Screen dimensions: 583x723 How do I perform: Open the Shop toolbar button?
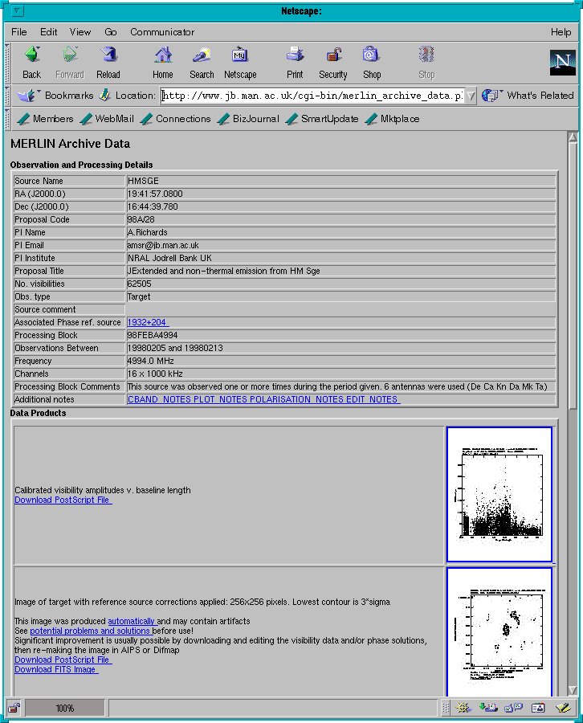click(372, 62)
